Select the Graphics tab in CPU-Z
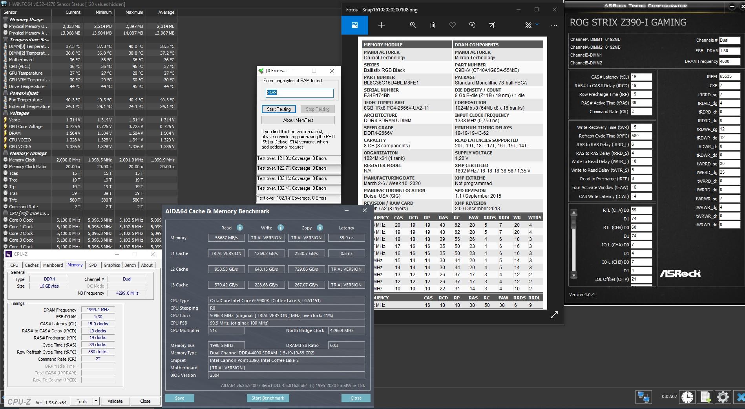745x409 pixels. (x=112, y=265)
